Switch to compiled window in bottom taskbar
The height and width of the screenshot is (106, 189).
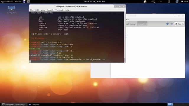pos(34,105)
